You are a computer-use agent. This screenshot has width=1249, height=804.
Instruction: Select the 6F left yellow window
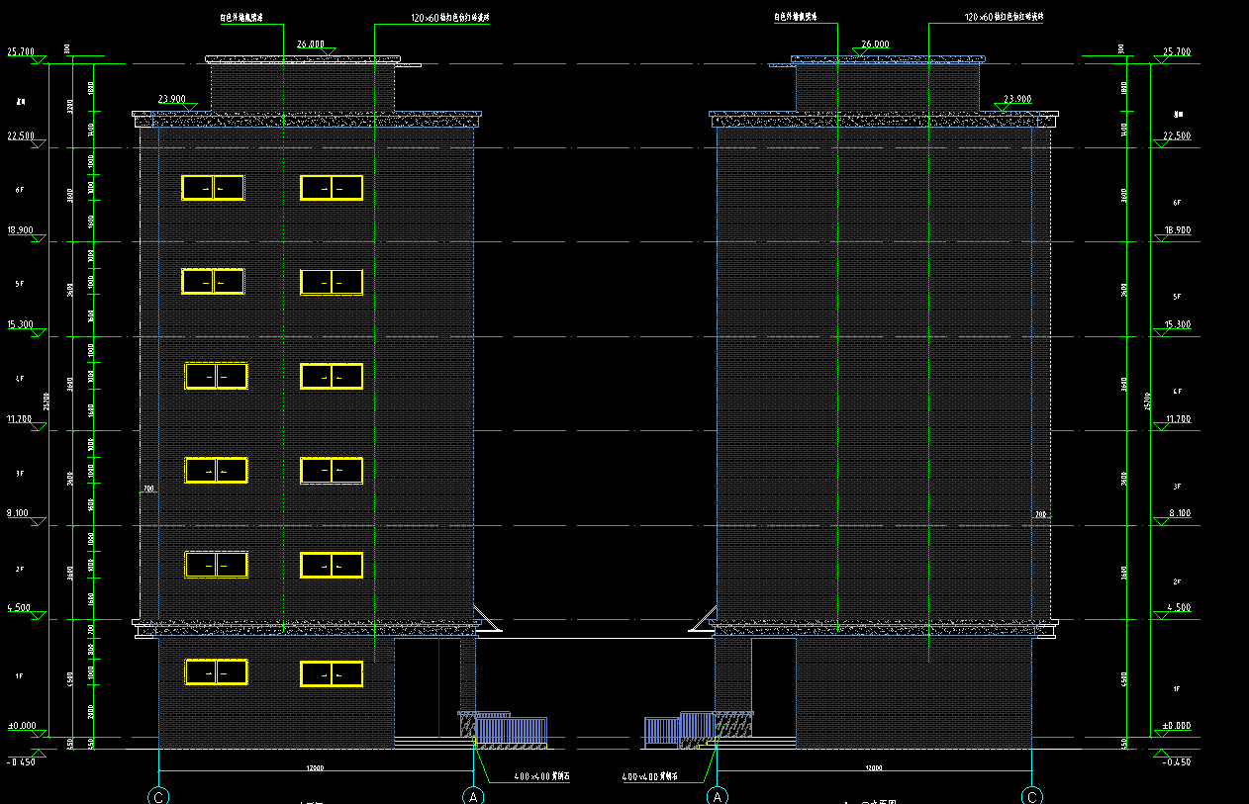[213, 188]
